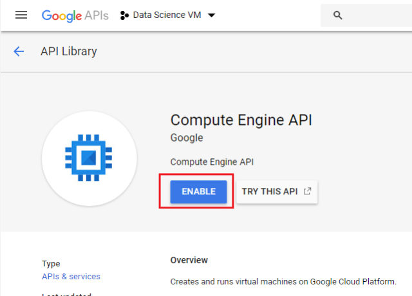Click the Compute Engine chip logo

pyautogui.click(x=89, y=158)
